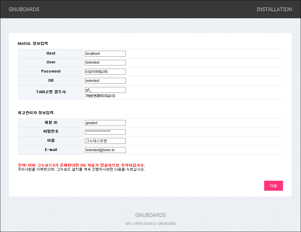The width and height of the screenshot is (301, 232).
Task: Click the Host row label
Action: (51, 53)
